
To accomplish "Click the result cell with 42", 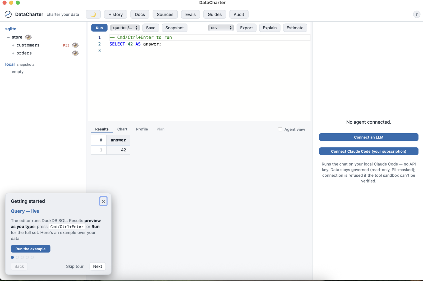I will click(118, 150).
